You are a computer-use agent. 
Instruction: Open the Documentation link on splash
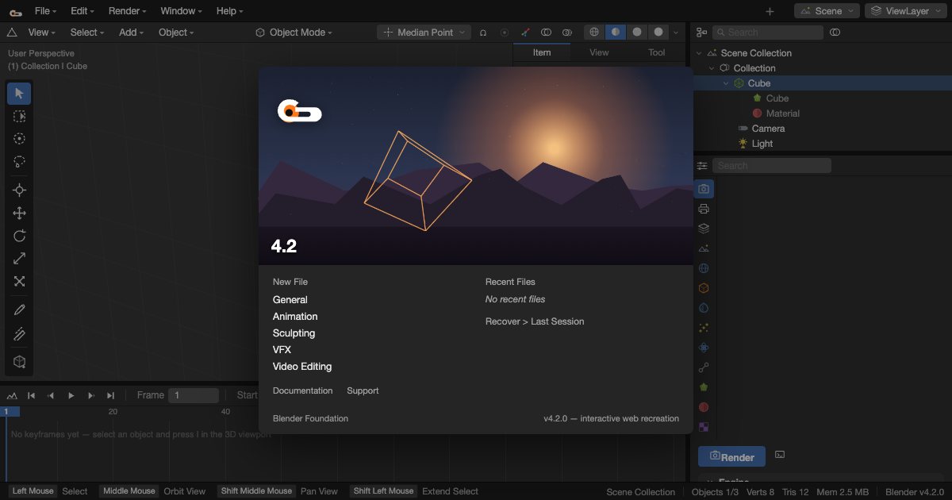coord(303,390)
